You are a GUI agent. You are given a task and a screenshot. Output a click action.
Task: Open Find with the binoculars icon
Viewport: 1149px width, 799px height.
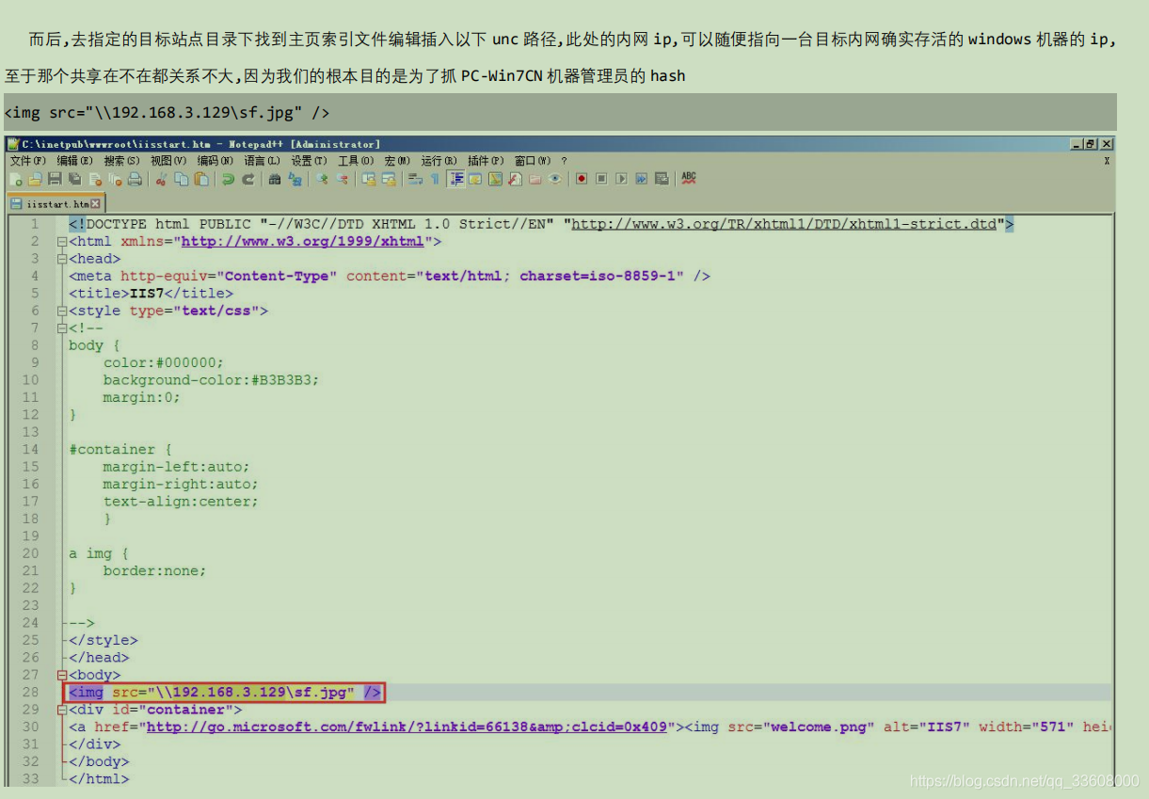point(275,179)
